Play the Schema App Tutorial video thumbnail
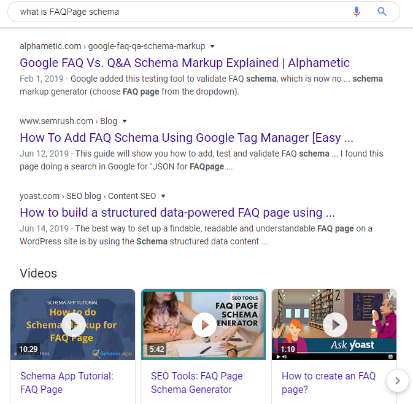The height and width of the screenshot is (404, 413). [72, 324]
